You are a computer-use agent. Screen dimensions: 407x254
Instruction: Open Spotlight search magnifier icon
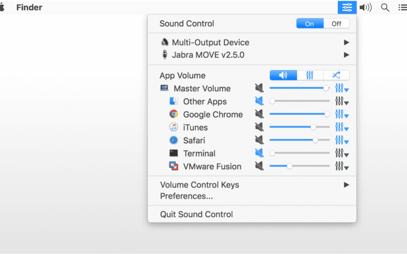click(385, 8)
